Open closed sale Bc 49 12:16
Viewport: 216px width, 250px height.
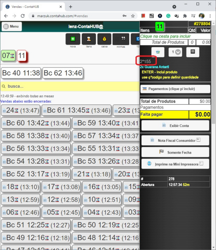pos(36,238)
